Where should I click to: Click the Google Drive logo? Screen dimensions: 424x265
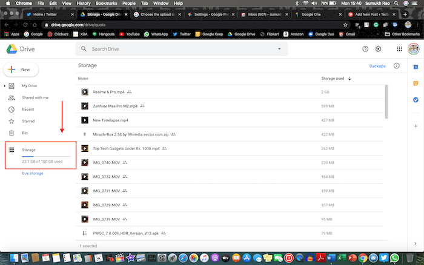point(12,49)
